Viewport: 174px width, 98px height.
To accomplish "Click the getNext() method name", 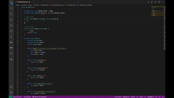I will [x=40, y=76].
